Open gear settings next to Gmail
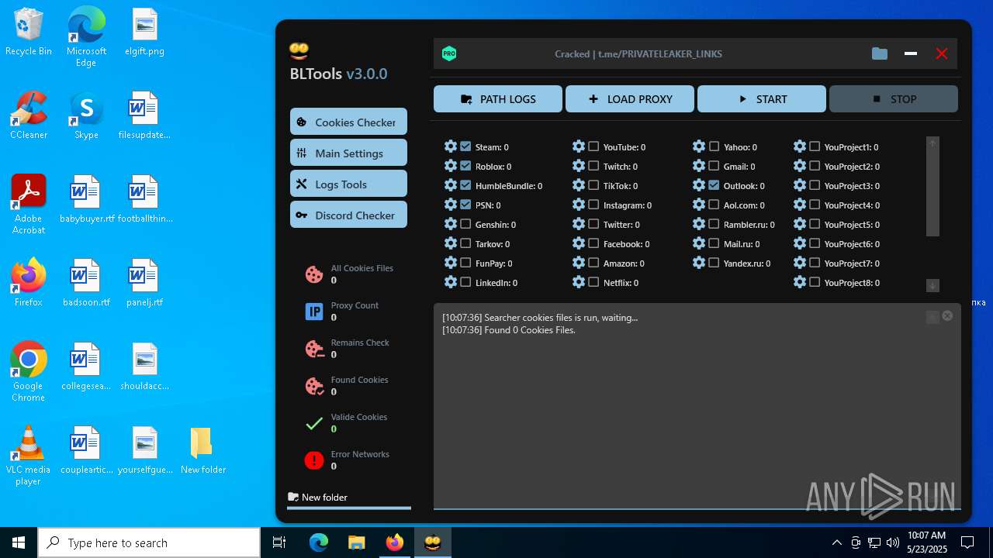 [x=699, y=166]
